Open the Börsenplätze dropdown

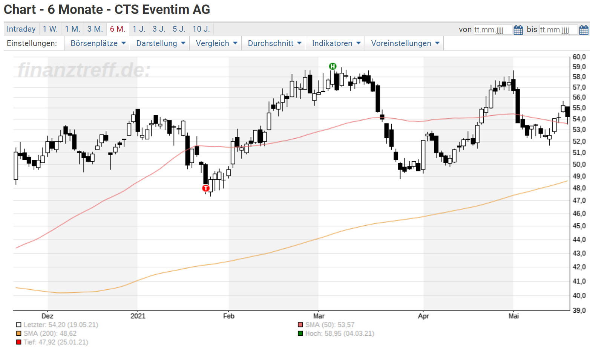(x=98, y=43)
